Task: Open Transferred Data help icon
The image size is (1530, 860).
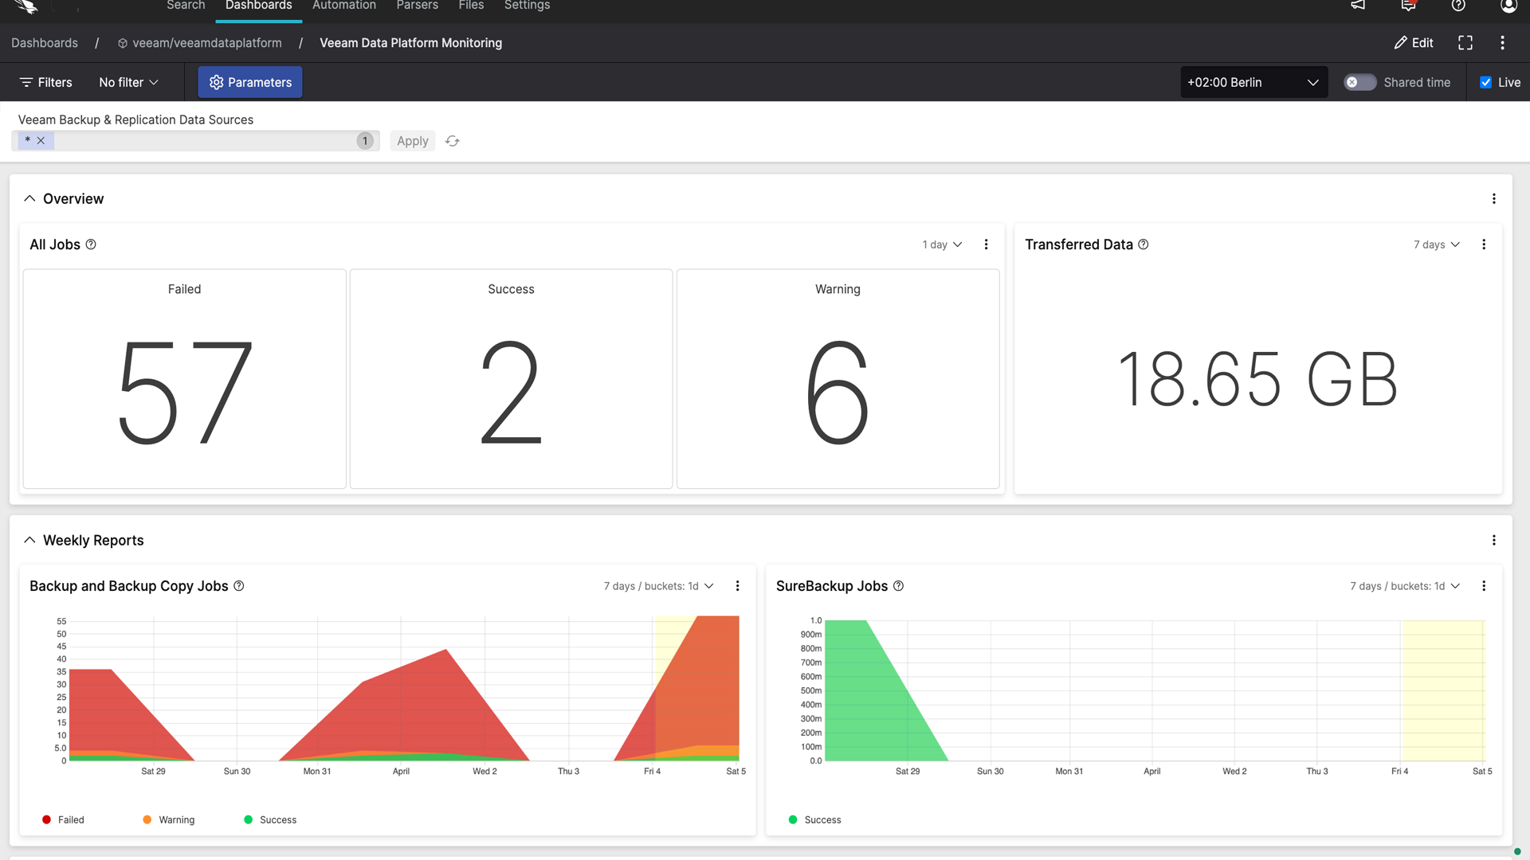Action: [1144, 244]
